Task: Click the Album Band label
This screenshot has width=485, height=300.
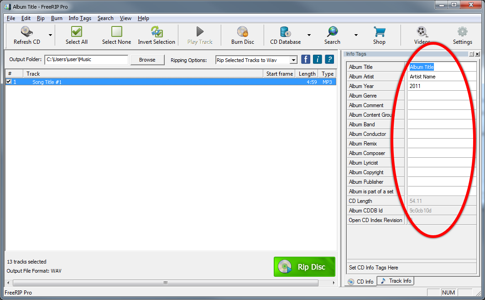Action: 362,124
